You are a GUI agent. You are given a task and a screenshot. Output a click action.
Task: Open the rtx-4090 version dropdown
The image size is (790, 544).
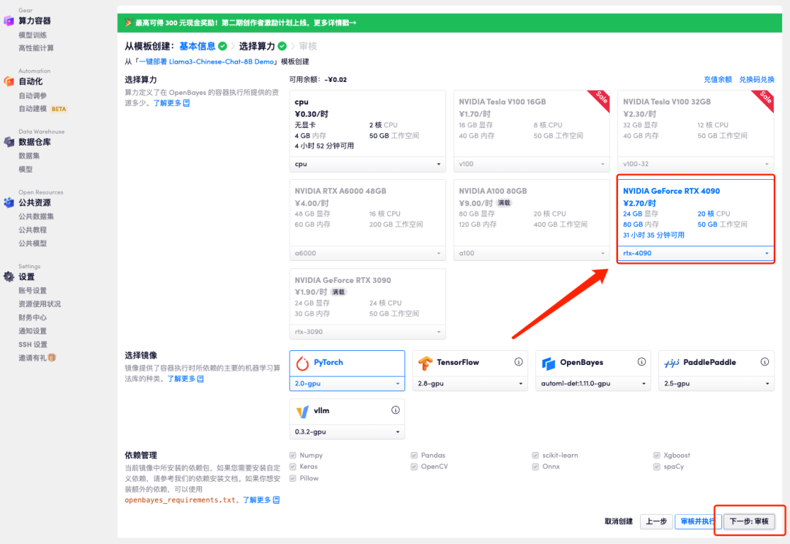click(x=695, y=254)
